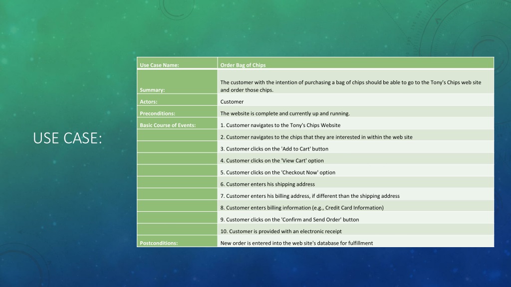511x287 pixels.
Task: Select step 3 'Add to Cart' button row
Action: pos(355,147)
